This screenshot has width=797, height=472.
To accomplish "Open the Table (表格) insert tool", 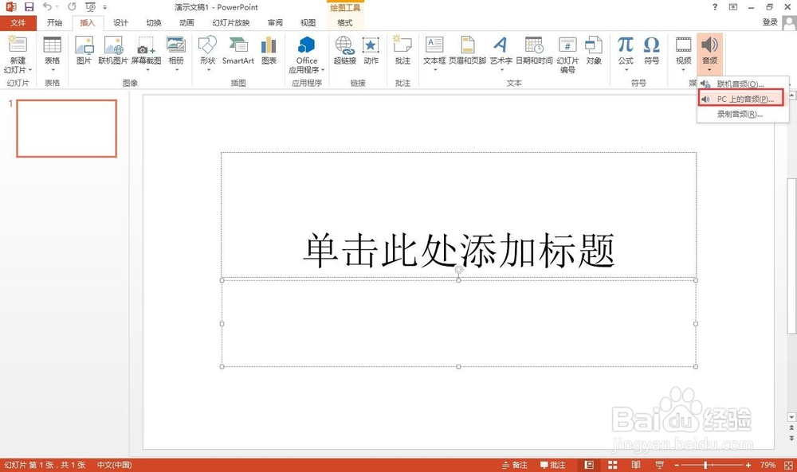I will [52, 54].
